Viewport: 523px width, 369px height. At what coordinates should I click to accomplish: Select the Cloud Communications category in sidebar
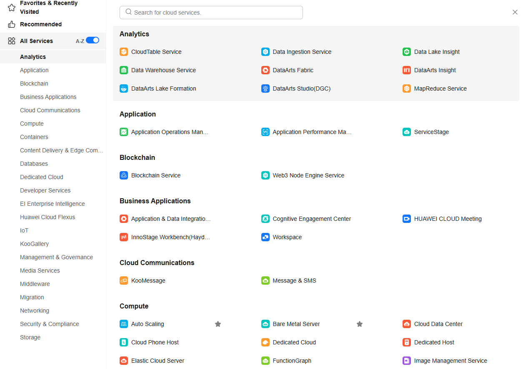pyautogui.click(x=50, y=110)
